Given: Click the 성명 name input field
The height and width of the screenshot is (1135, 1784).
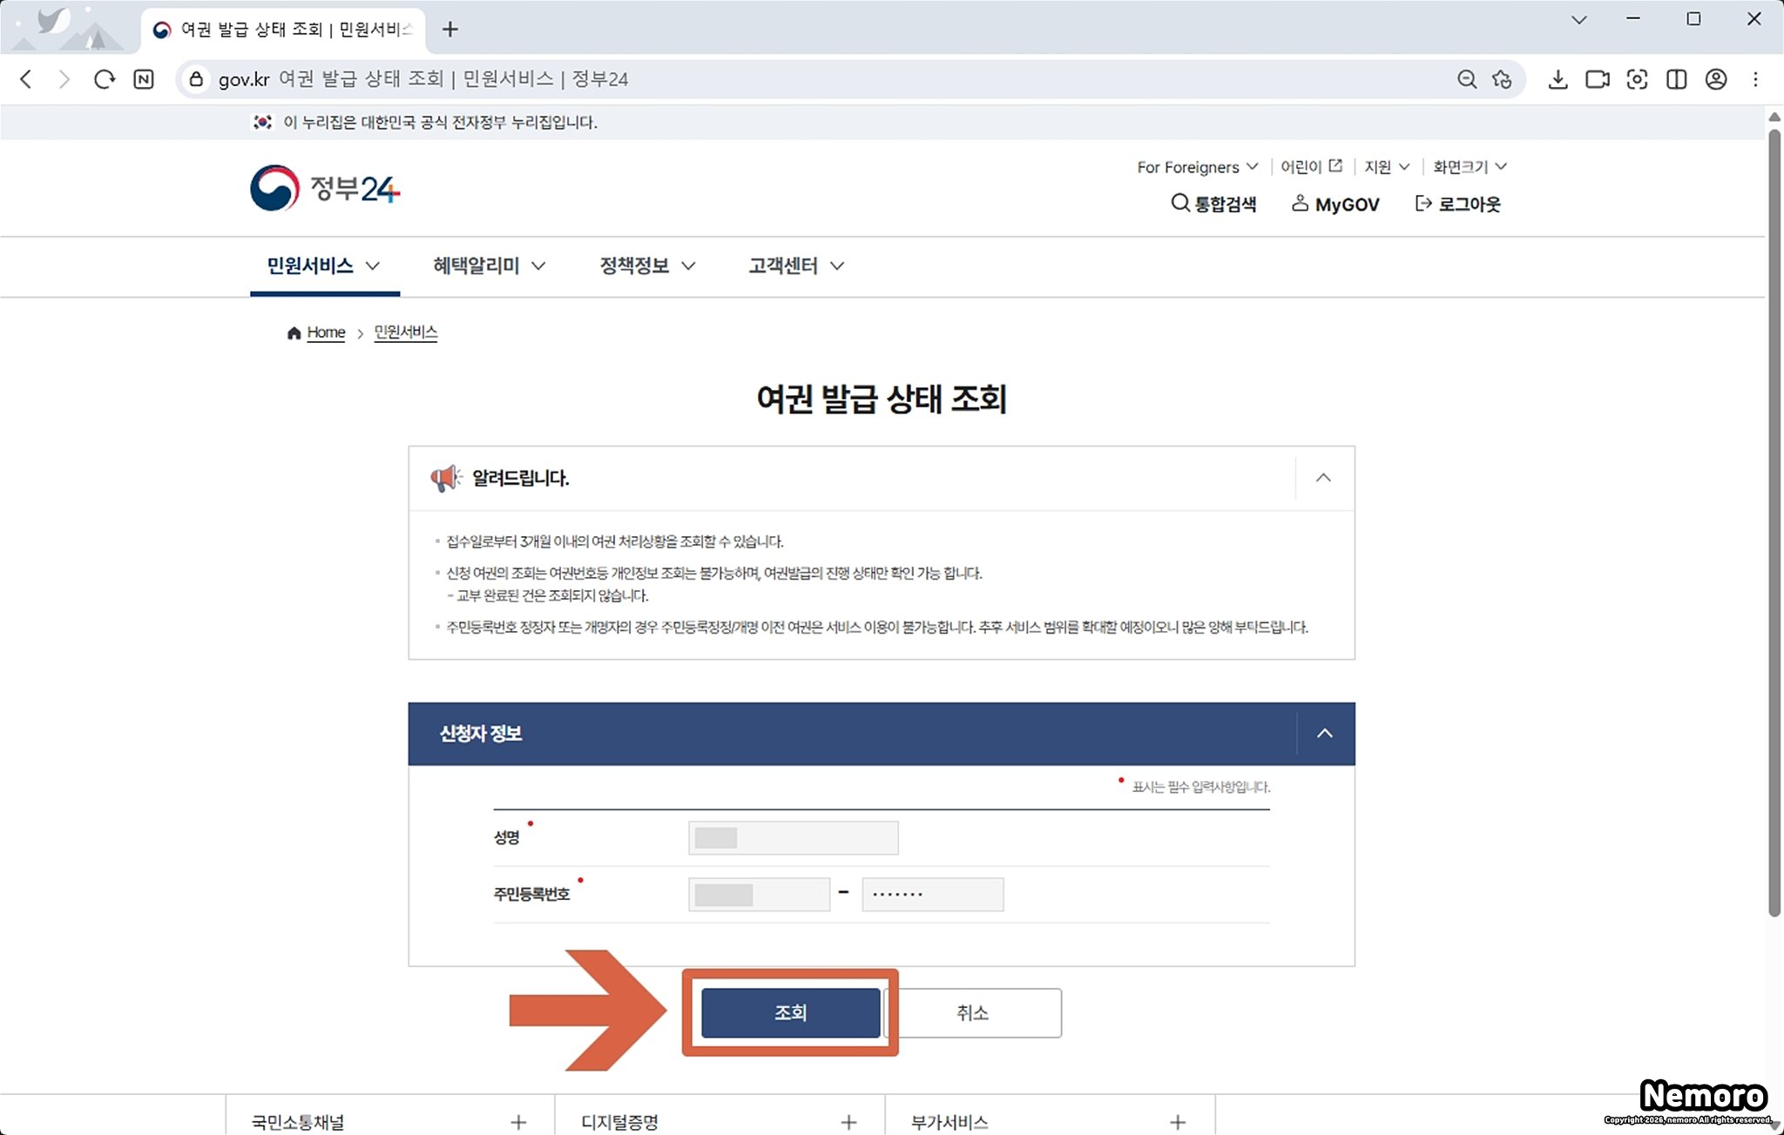Looking at the screenshot, I should [x=793, y=838].
